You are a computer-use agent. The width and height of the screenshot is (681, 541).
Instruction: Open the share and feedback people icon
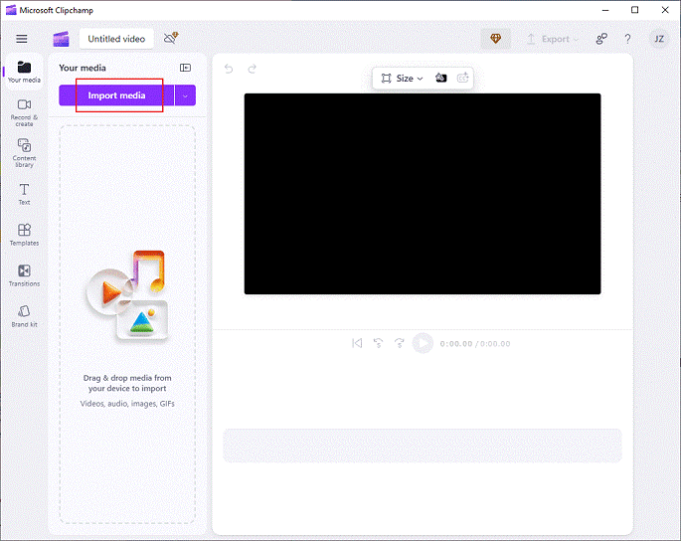click(601, 39)
